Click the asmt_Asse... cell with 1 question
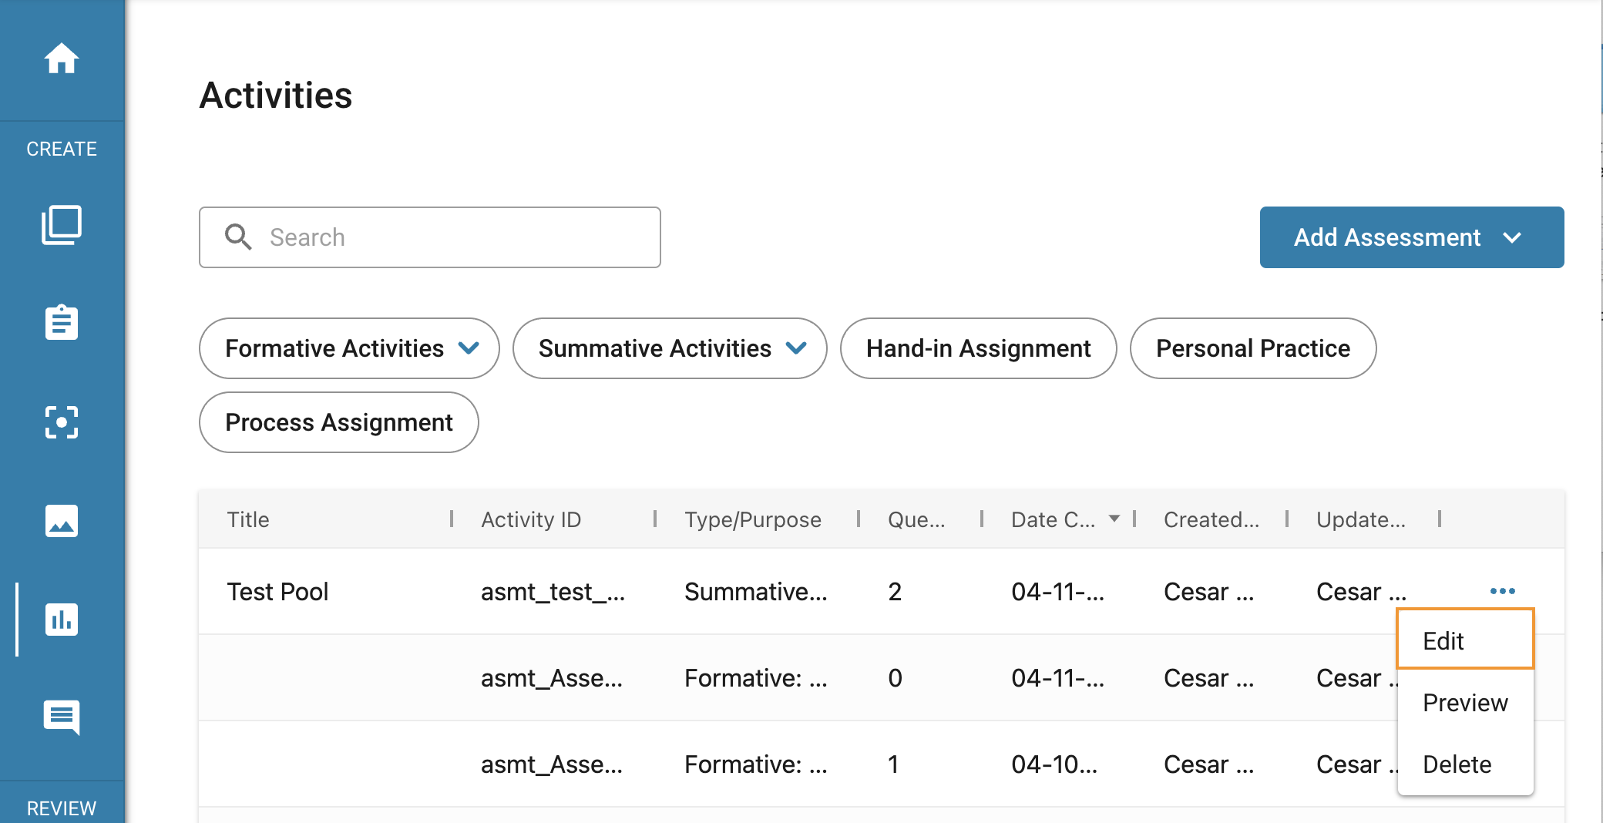This screenshot has height=823, width=1603. [552, 764]
